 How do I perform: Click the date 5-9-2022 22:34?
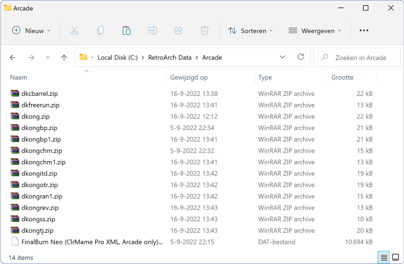(192, 128)
